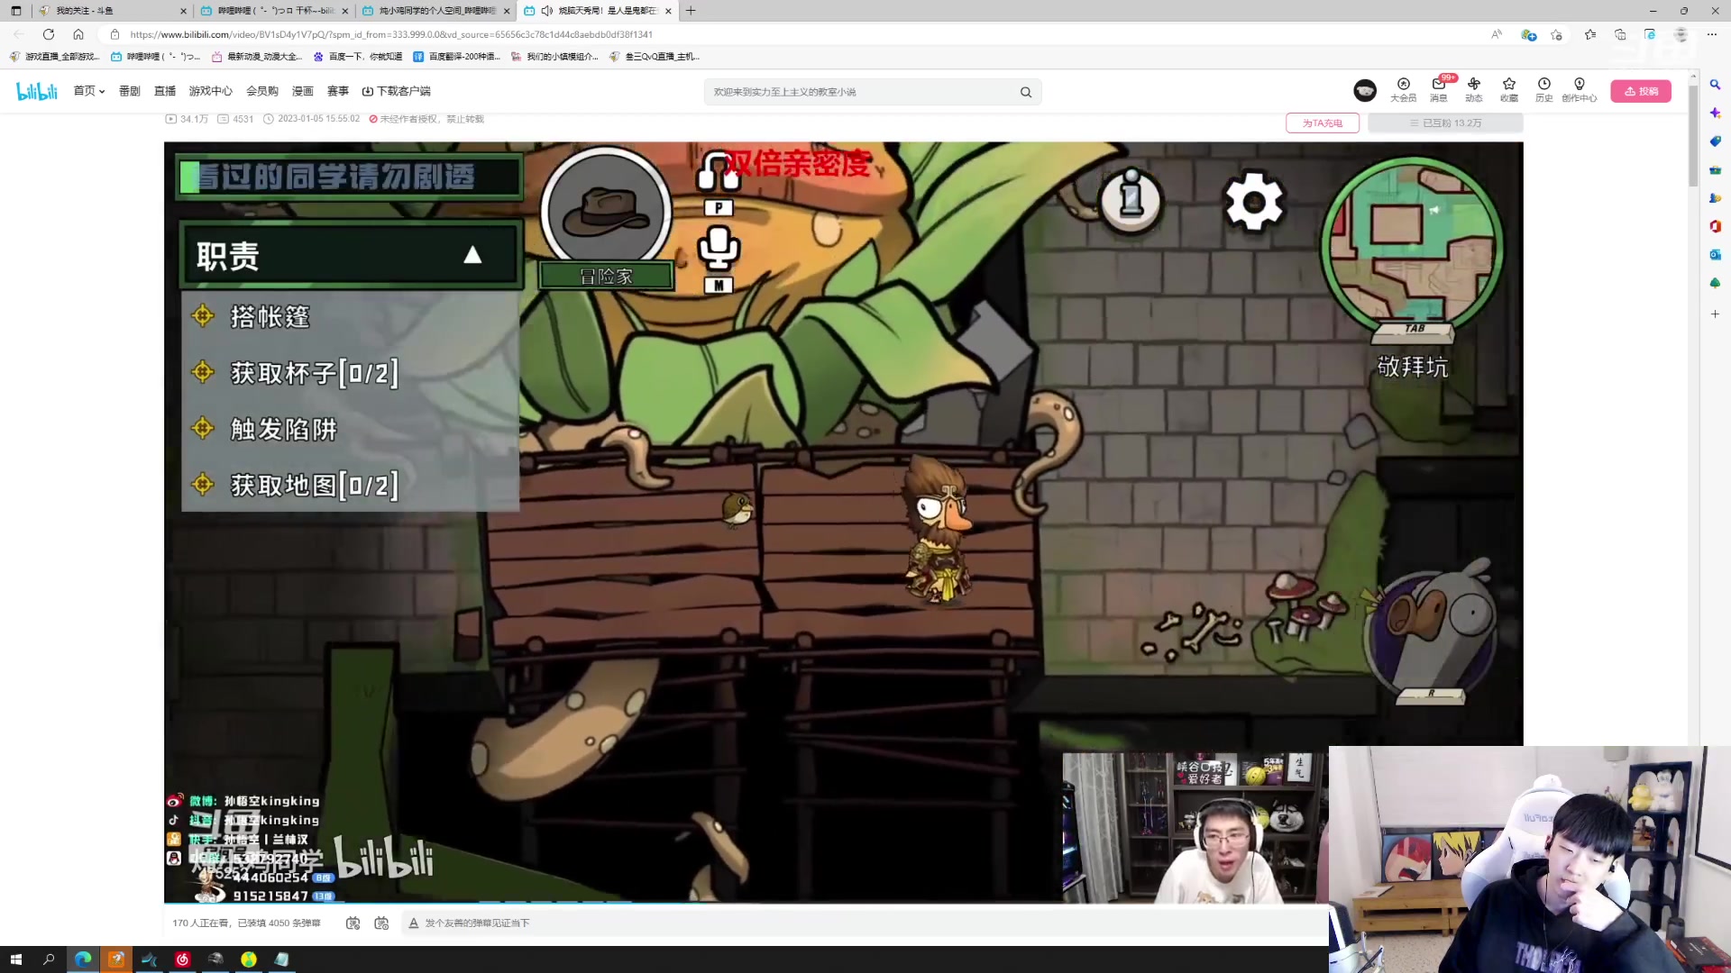Select 会员购 navigation item
Screen dimensions: 1731x973
262,91
